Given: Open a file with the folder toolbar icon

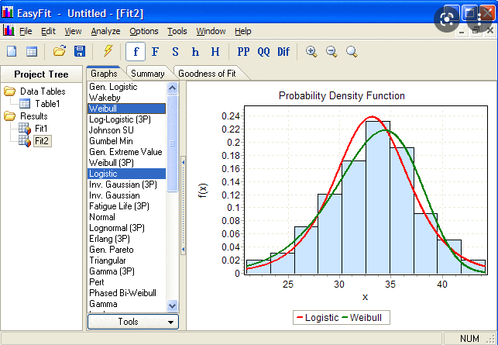Looking at the screenshot, I should [60, 51].
